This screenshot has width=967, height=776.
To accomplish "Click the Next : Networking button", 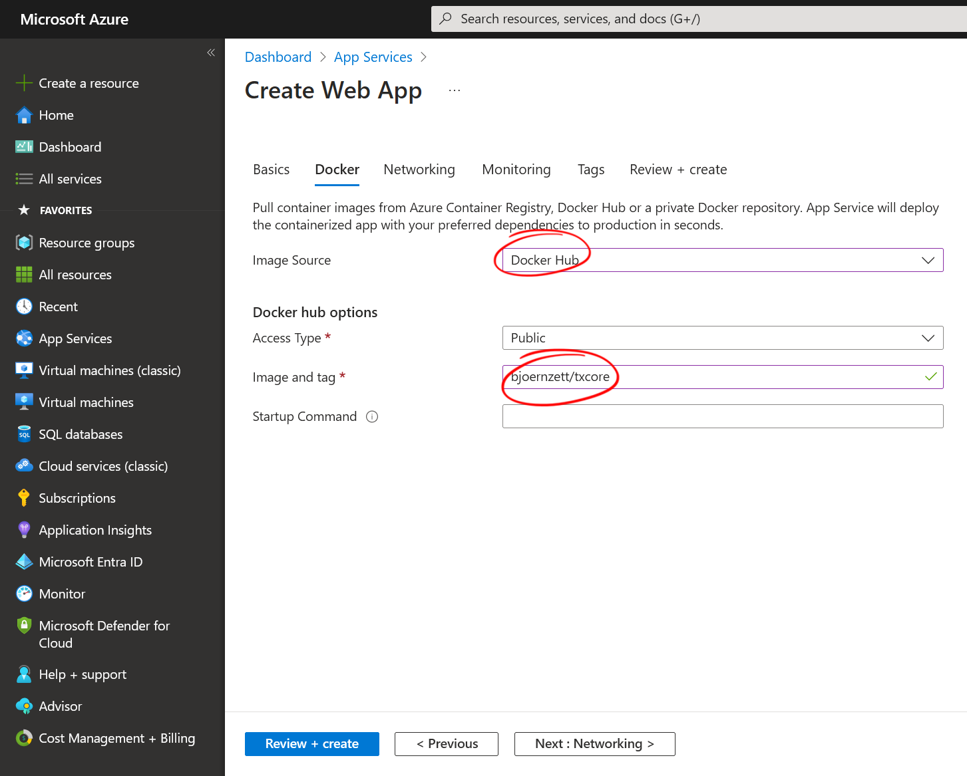I will 595,744.
